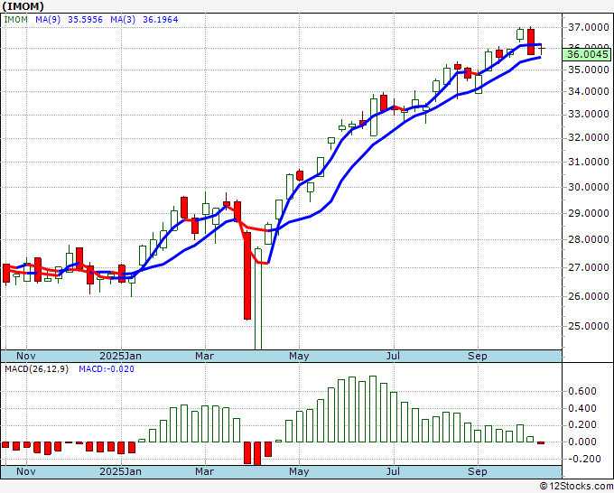Click the 27.0000 price axis label
The image size is (614, 493).
point(588,267)
